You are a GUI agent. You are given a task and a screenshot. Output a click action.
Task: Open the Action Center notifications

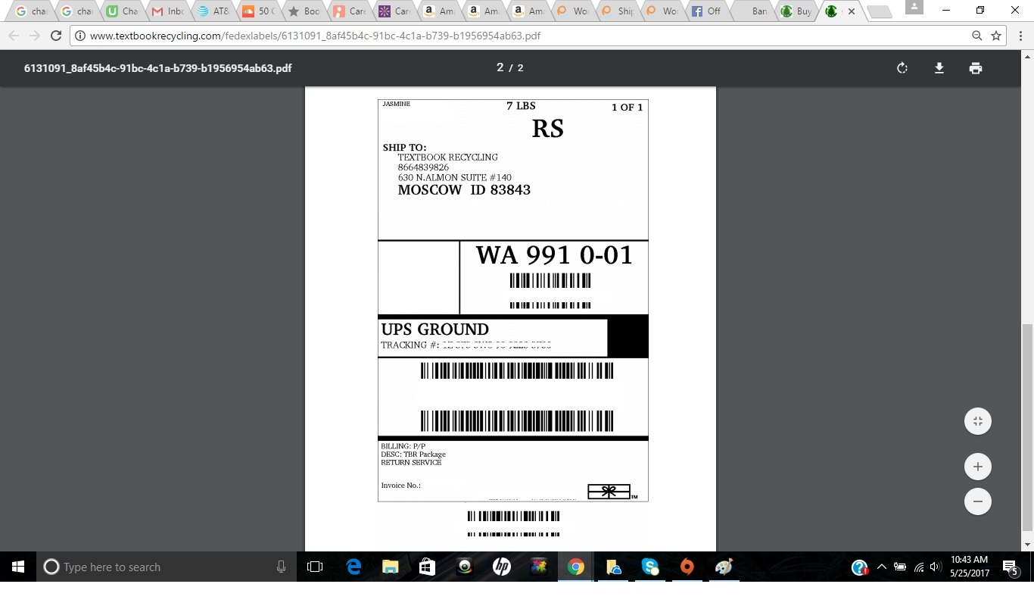pyautogui.click(x=1011, y=567)
